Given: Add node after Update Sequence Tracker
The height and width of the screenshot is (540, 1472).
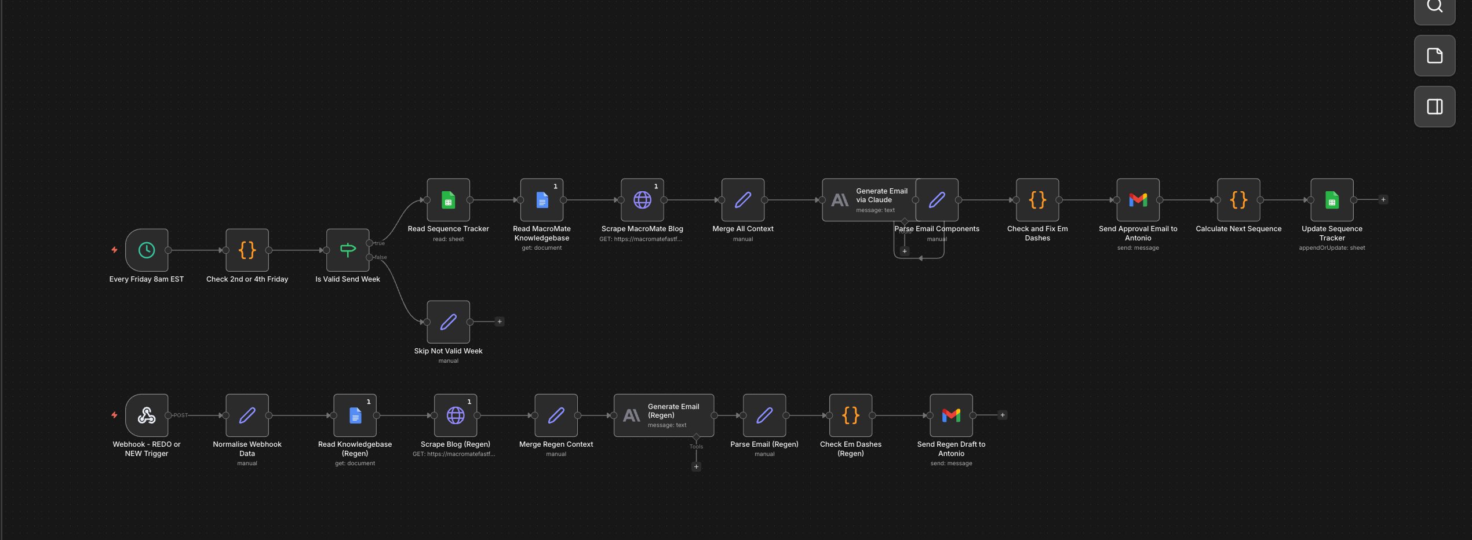Looking at the screenshot, I should coord(1383,200).
